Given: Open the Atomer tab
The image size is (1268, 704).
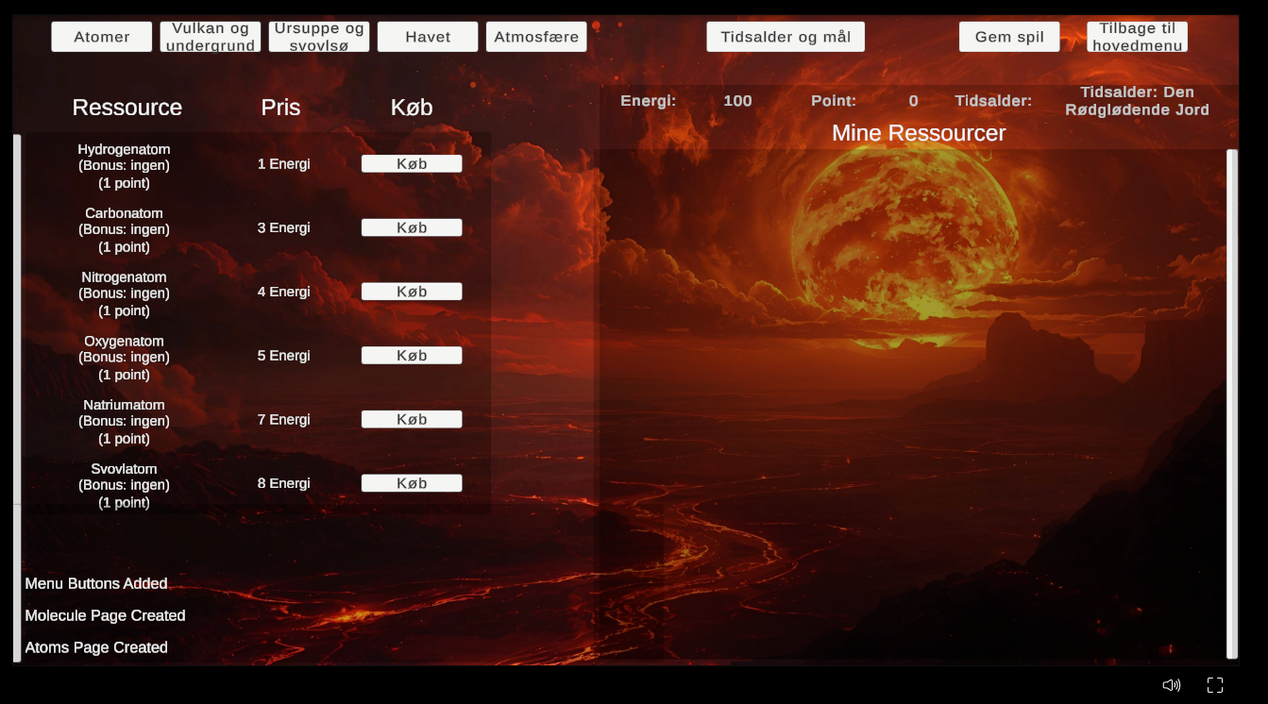Looking at the screenshot, I should [x=101, y=37].
